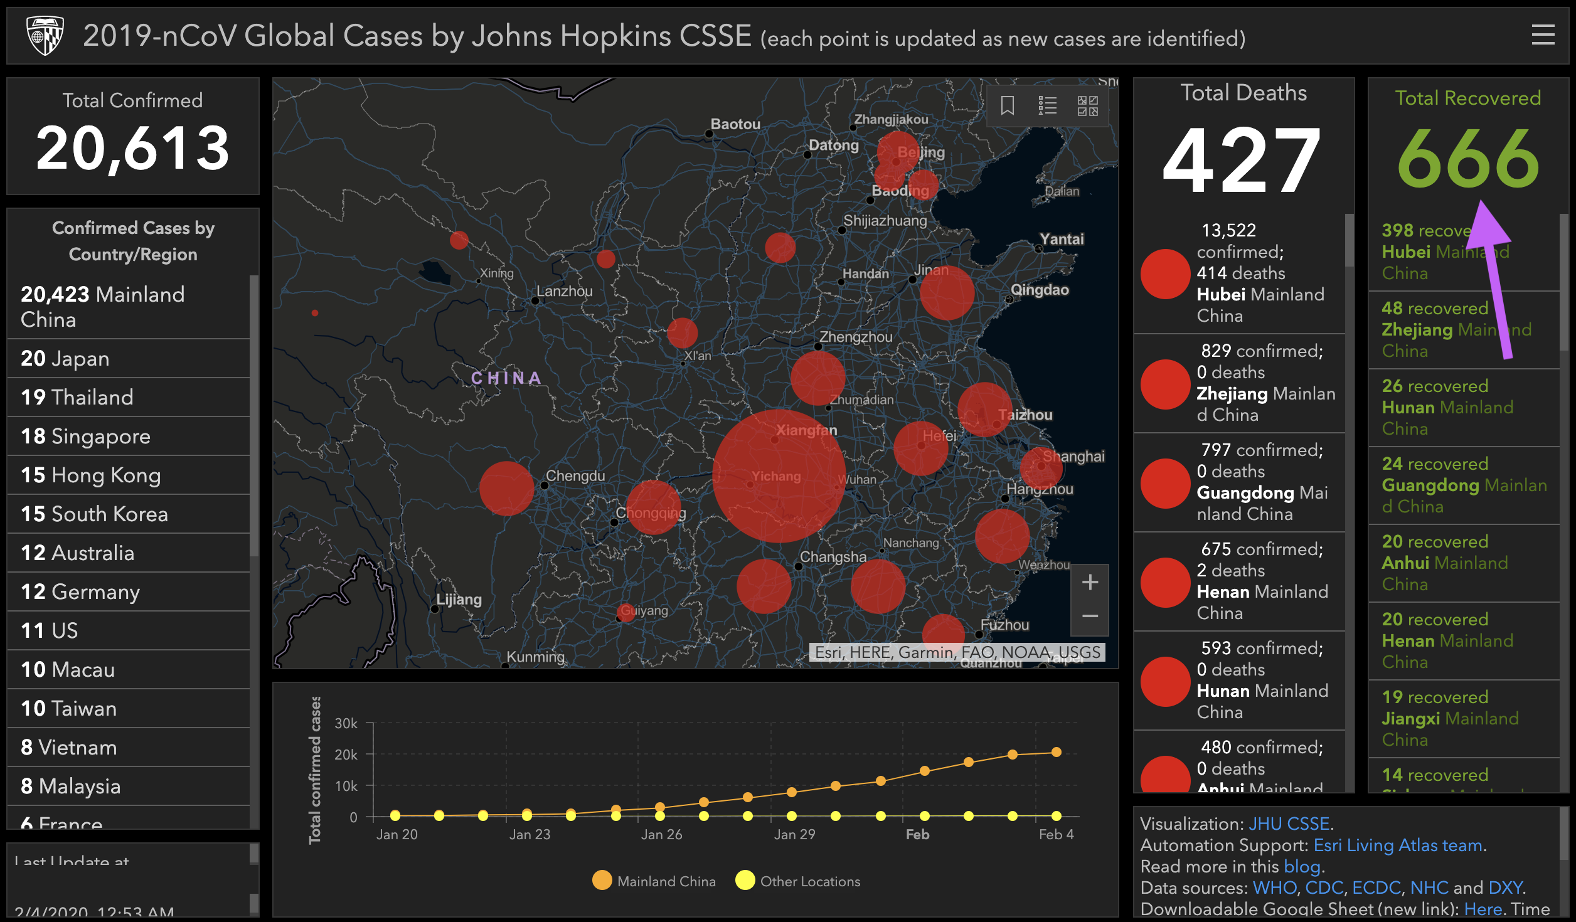The image size is (1576, 922).
Task: Select 26 recovered Hunan entry
Action: pyautogui.click(x=1464, y=408)
